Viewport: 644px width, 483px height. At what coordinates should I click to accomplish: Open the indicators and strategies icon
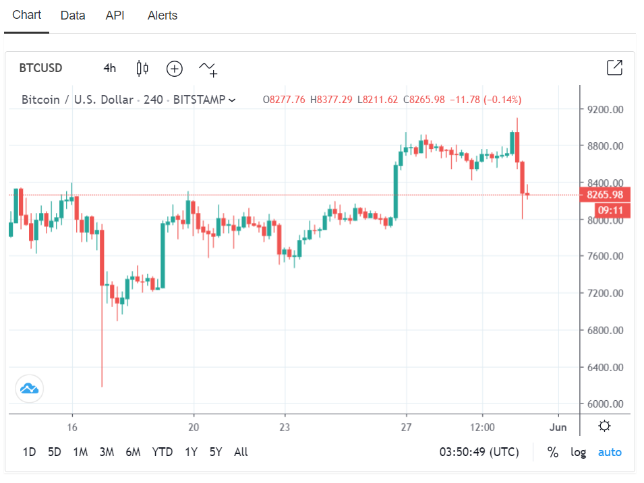208,68
